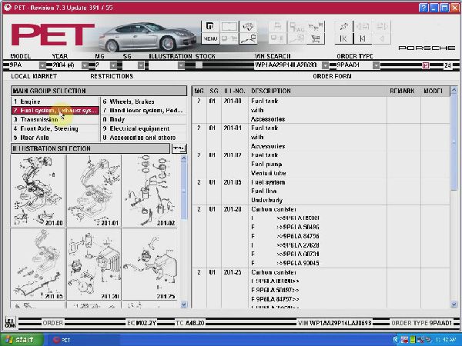The height and width of the screenshot is (346, 462).
Task: Open the VIN SEARCH dropdown arrow
Action: [325, 65]
